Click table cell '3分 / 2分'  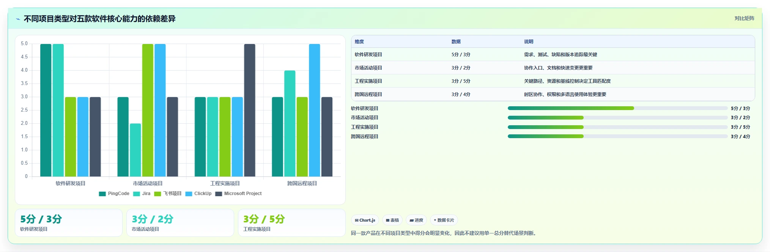tap(461, 68)
